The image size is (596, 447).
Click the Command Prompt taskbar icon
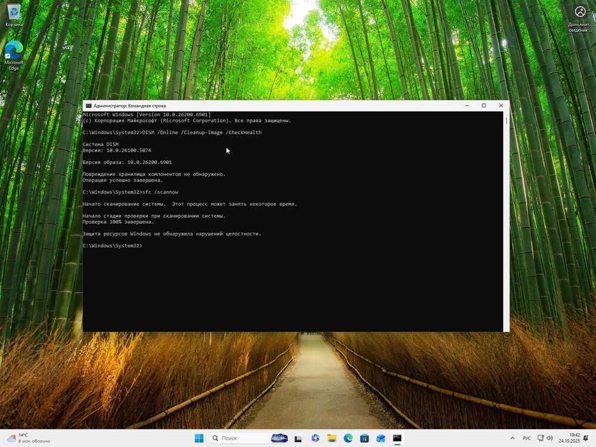click(397, 438)
